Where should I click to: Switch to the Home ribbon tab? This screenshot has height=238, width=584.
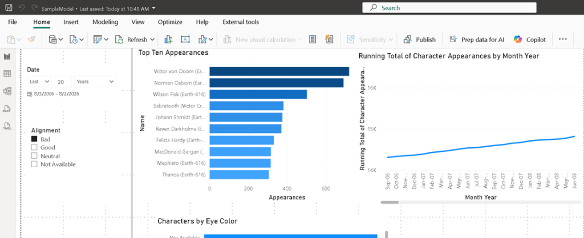pos(42,22)
